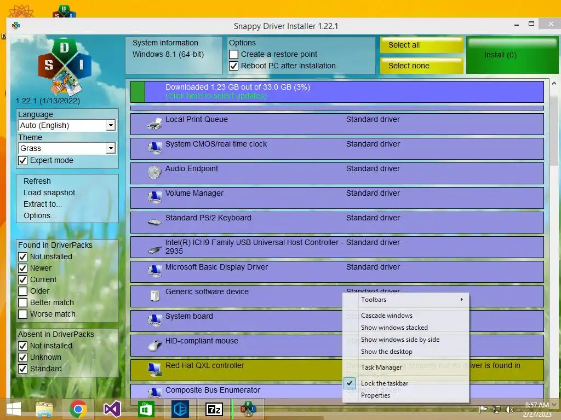The height and width of the screenshot is (420, 561).
Task: Click the Select all button
Action: point(421,45)
